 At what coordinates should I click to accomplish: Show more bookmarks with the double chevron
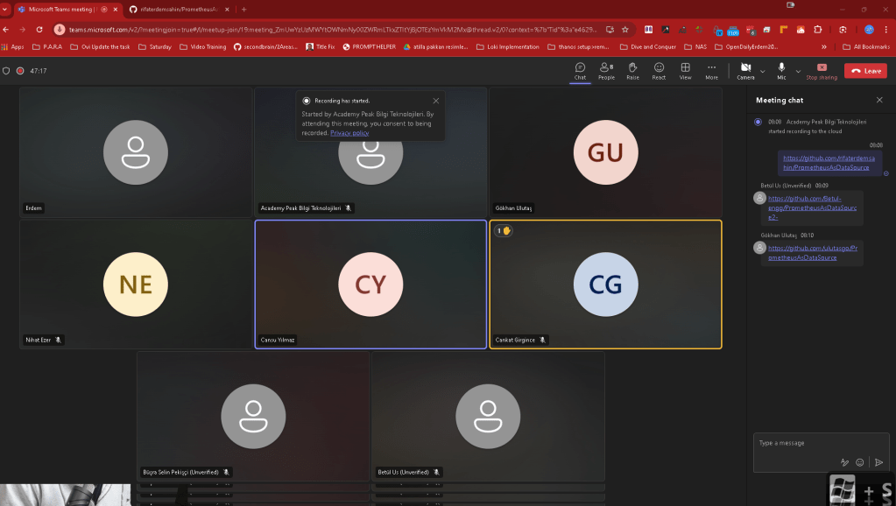pyautogui.click(x=824, y=46)
